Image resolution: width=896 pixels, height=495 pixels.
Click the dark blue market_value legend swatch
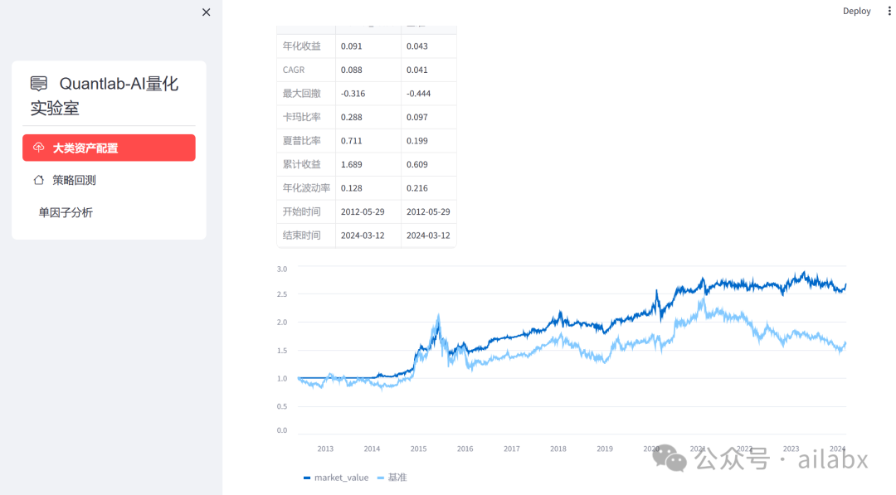[x=307, y=478]
